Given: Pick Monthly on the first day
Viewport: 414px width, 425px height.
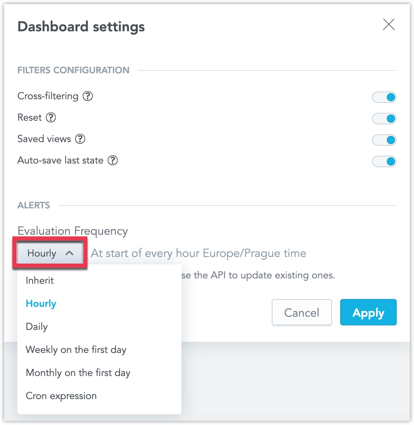Looking at the screenshot, I should point(78,373).
